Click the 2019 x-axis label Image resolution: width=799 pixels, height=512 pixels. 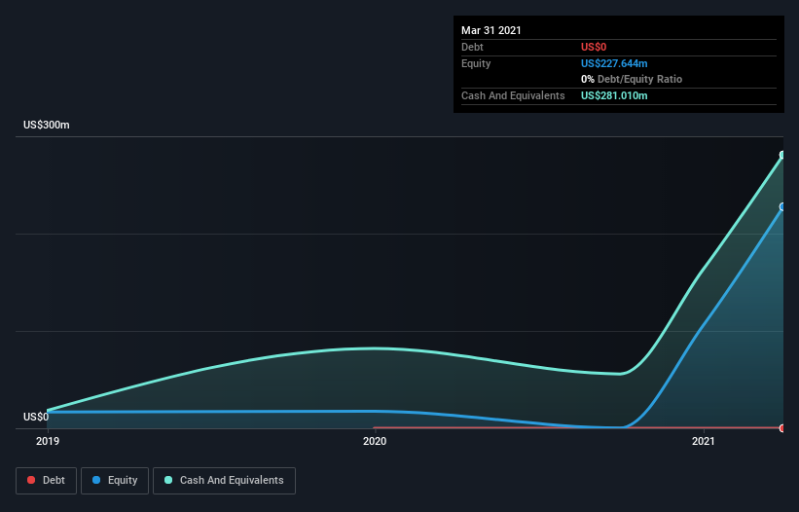click(48, 441)
